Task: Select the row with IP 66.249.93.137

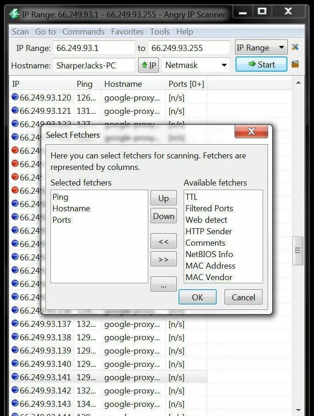Action: (108, 324)
